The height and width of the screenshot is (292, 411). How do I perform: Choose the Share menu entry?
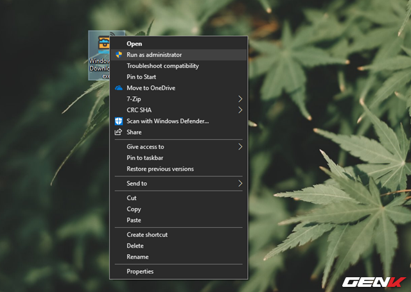point(179,132)
